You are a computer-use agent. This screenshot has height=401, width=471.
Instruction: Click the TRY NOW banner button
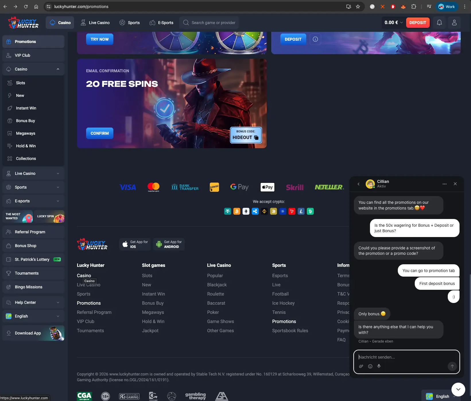100,39
